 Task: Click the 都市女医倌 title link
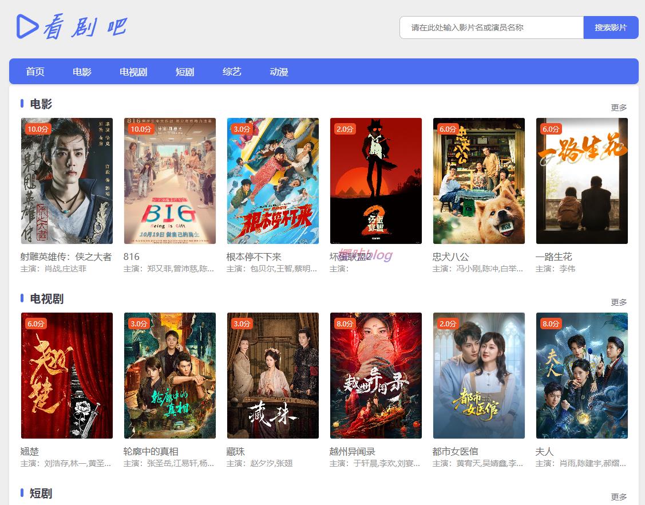tap(455, 452)
